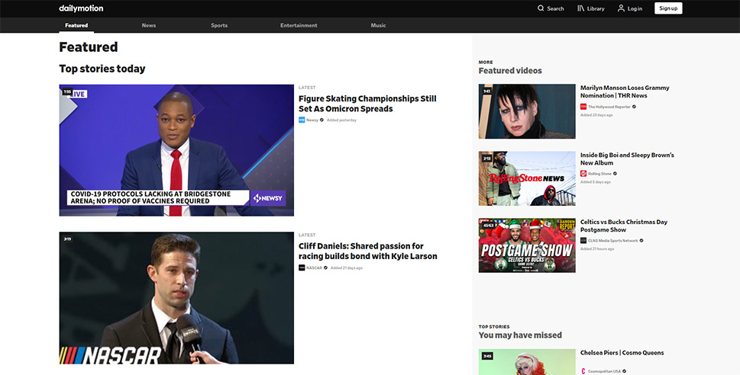The image size is (740, 375).
Task: Click the Cosmopolitan USA channel name
Action: [x=605, y=371]
